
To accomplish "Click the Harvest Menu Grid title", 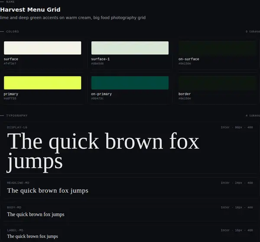I will pyautogui.click(x=30, y=10).
